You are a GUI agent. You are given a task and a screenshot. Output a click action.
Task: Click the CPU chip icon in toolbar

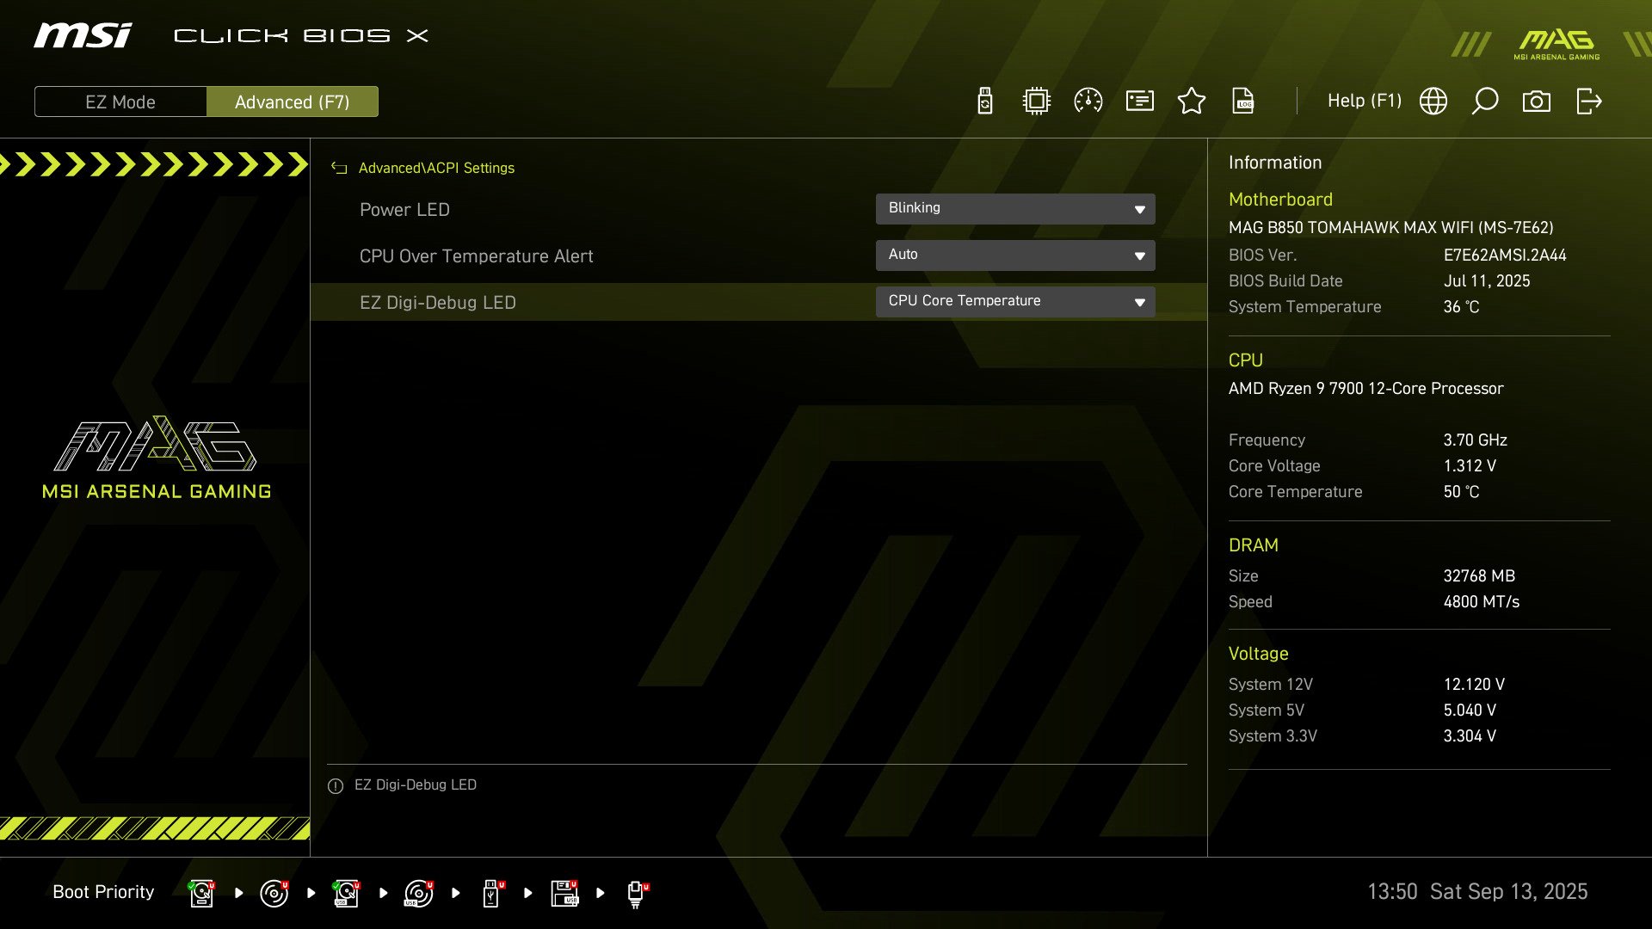[1037, 102]
